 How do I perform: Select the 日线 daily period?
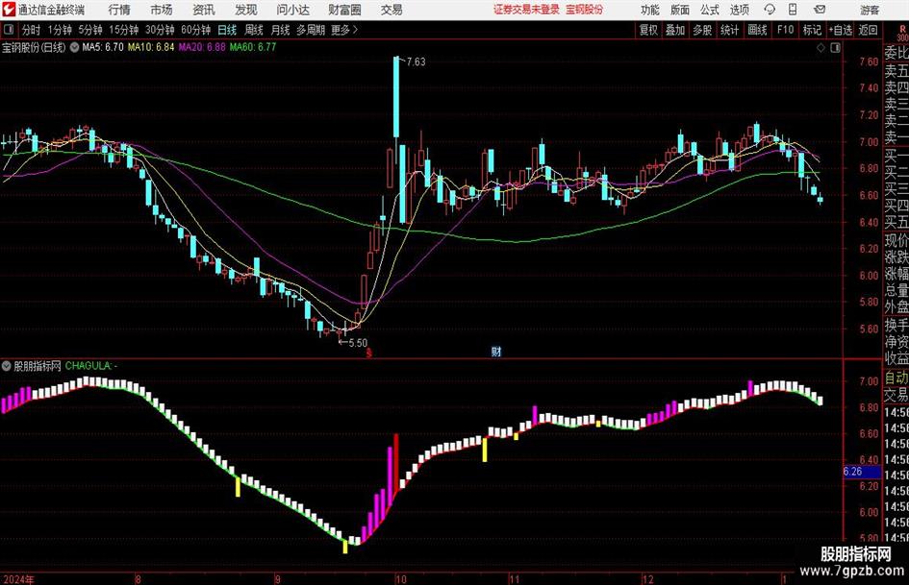pyautogui.click(x=227, y=30)
